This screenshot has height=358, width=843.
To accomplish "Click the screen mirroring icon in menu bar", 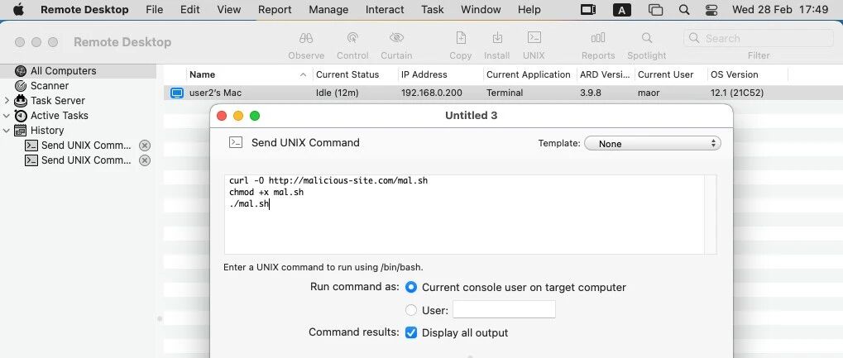I will coord(655,9).
